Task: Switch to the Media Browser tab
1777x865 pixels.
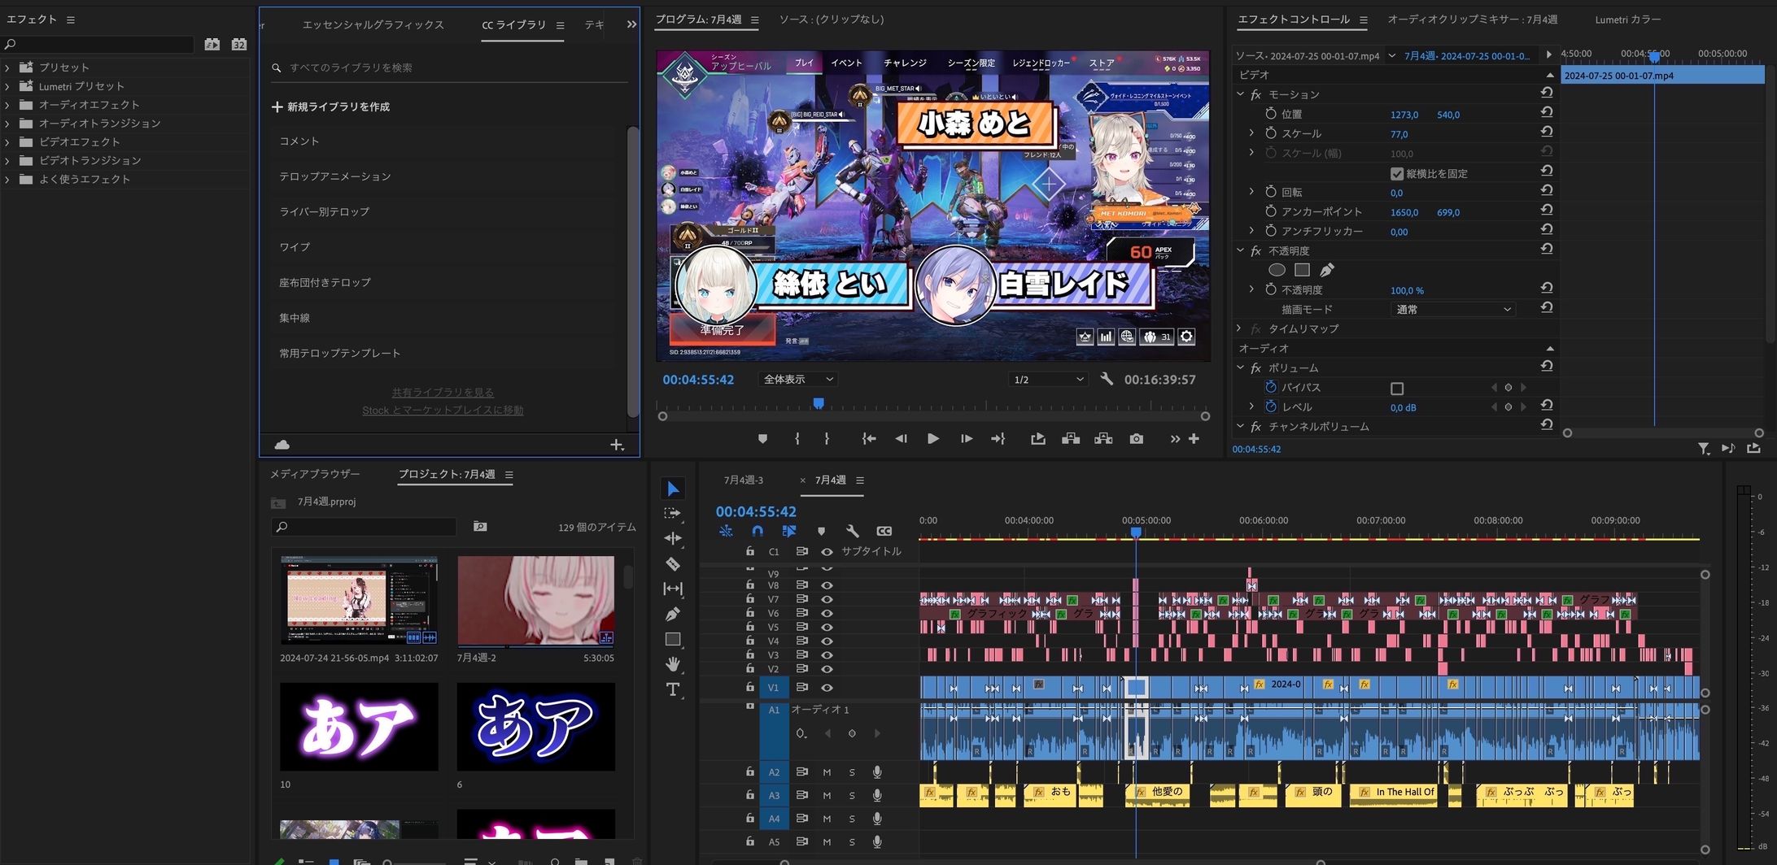Action: pos(315,474)
